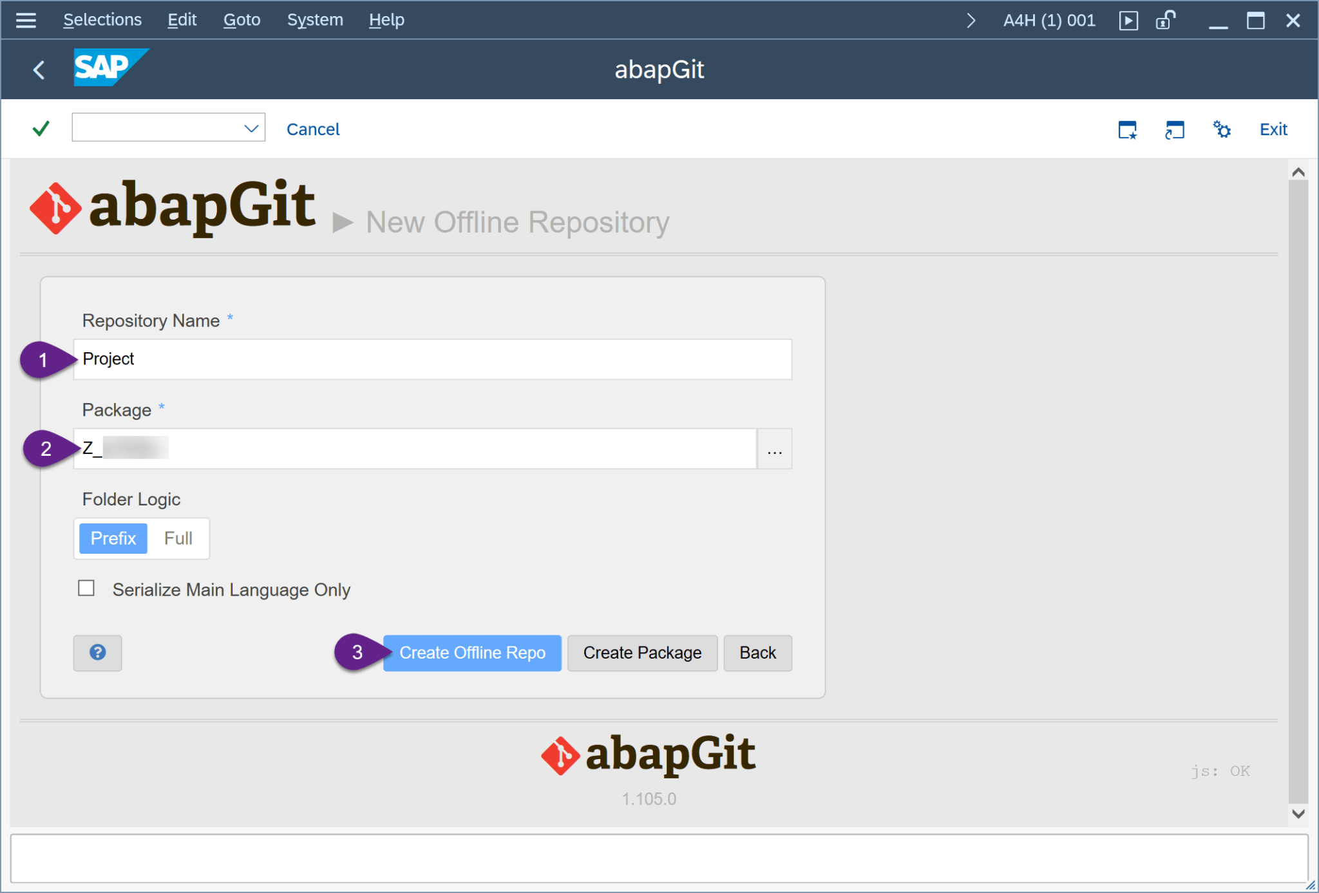Click the script recording play icon
Viewport: 1319px width, 893px height.
pos(1129,20)
